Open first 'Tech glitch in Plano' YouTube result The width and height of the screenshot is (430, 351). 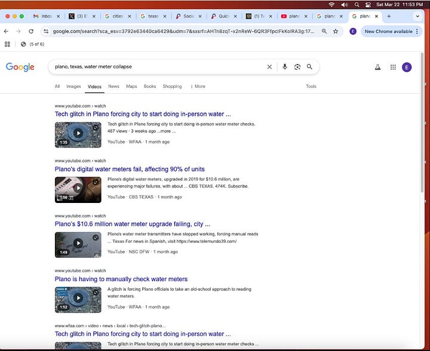143,114
